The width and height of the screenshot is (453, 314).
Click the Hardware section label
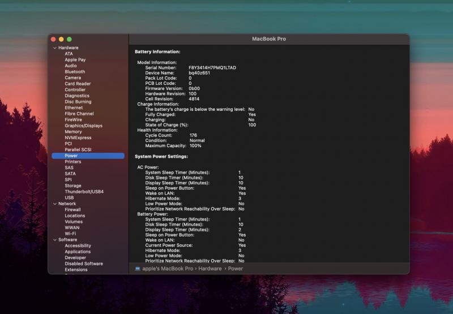pyautogui.click(x=68, y=48)
